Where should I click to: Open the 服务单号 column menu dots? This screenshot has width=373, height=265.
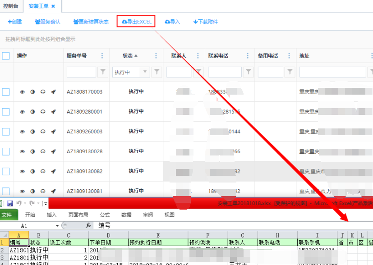102,56
